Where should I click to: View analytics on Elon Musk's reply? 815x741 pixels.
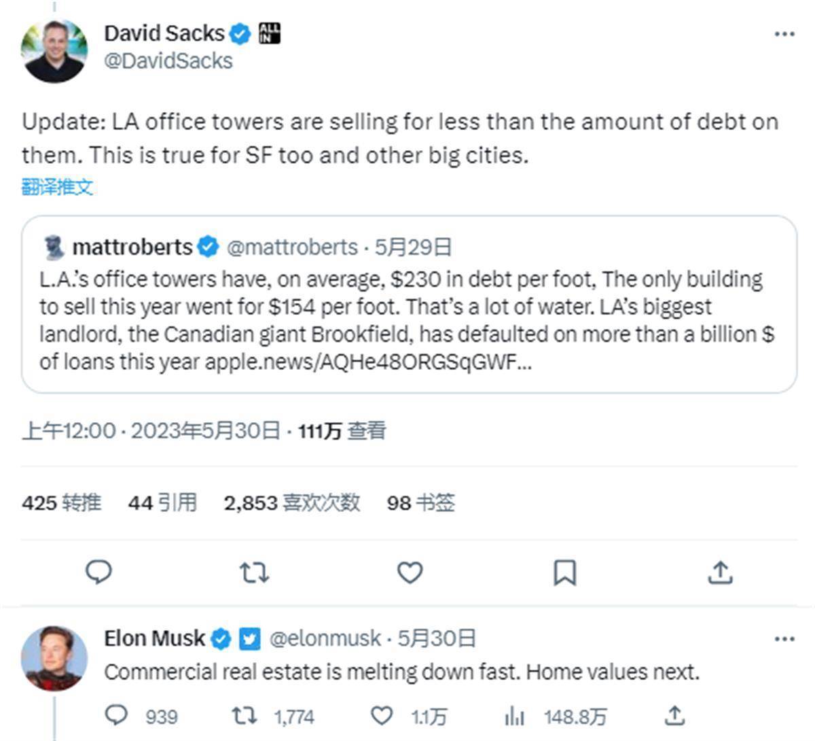515,715
